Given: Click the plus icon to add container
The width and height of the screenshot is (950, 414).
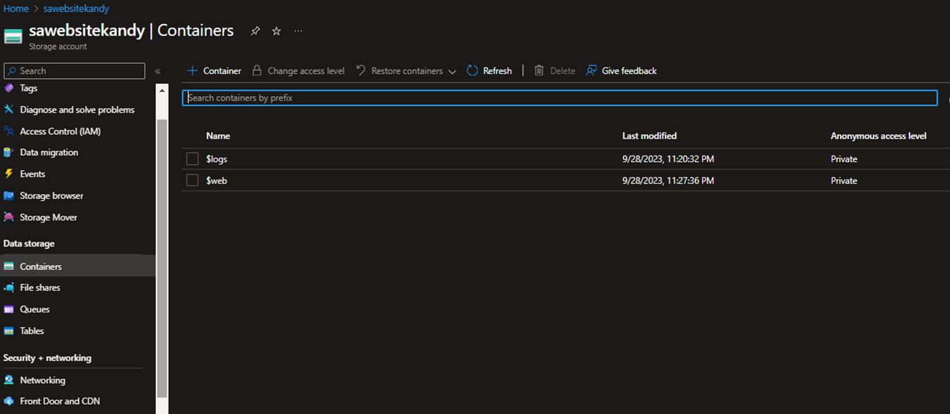Looking at the screenshot, I should (192, 71).
